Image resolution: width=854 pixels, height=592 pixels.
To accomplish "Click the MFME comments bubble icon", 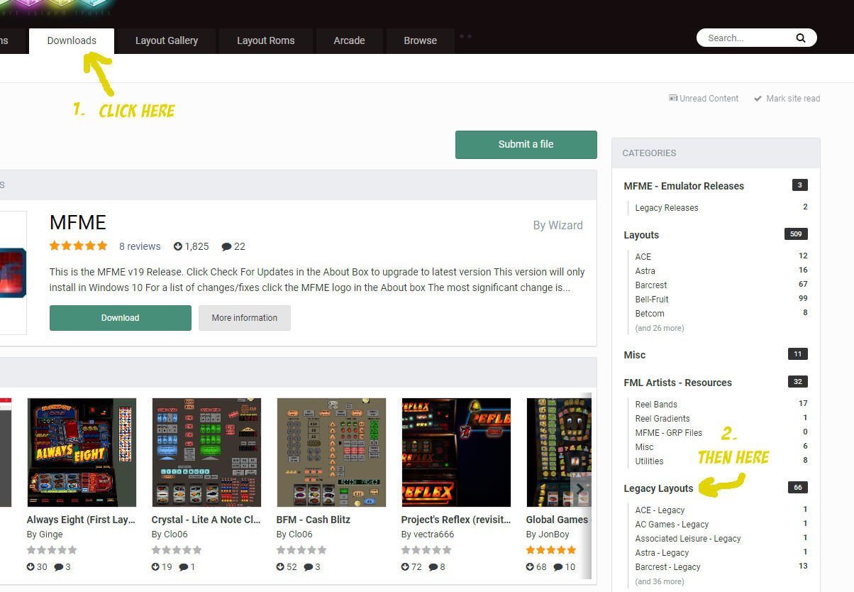I will click(x=226, y=247).
